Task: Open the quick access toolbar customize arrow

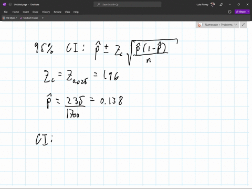Action: 43,18
